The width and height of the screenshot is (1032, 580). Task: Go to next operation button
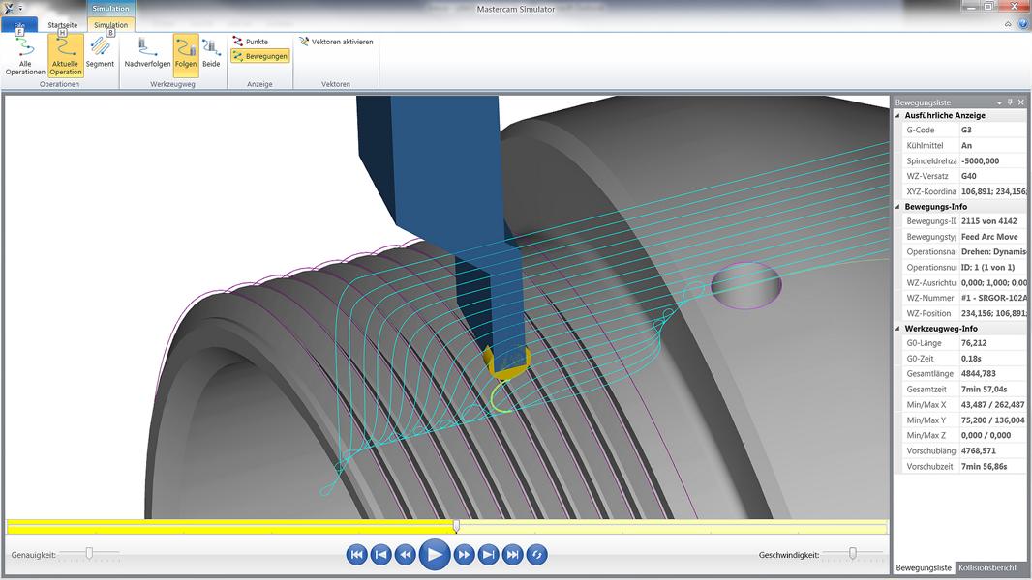488,554
